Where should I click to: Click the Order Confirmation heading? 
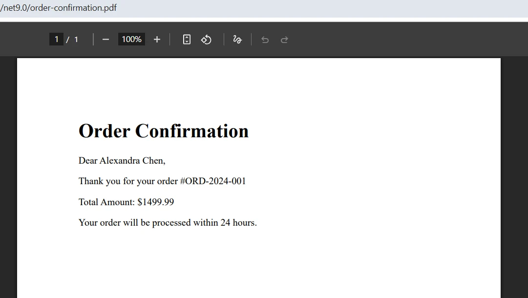pos(163,130)
